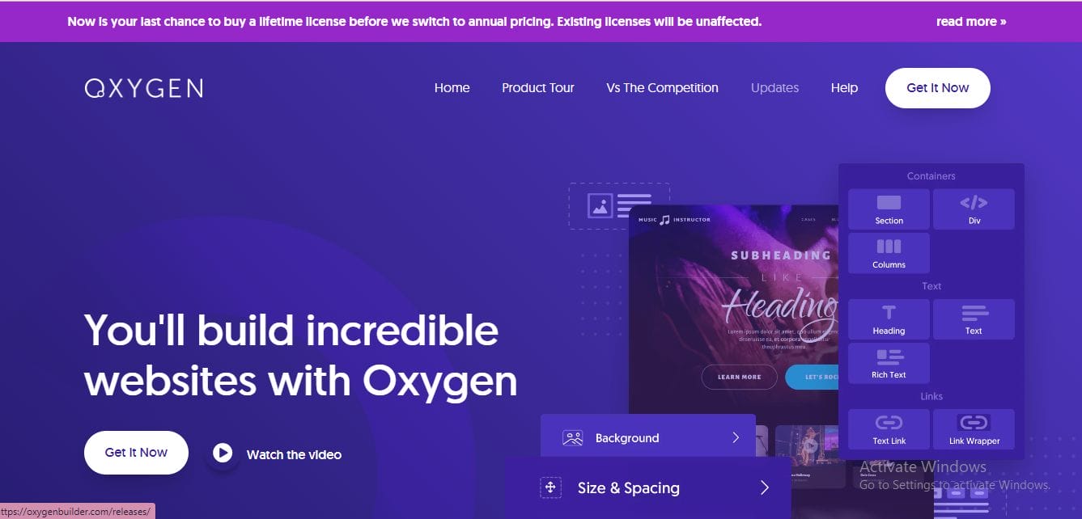Expand the Size & Spacing chevron
This screenshot has height=519, width=1082.
coord(764,487)
